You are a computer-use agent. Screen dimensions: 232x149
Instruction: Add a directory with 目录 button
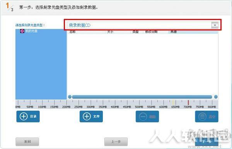tap(28, 117)
